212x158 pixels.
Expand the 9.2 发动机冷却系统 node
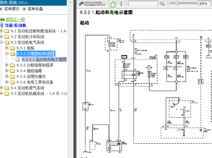tap(1, 36)
